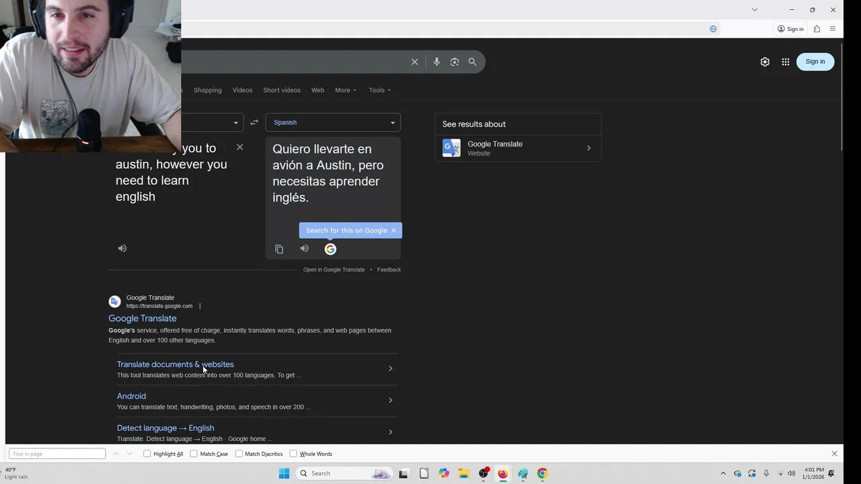Open Google quick settings gear
Screen dimensions: 861x484
pyautogui.click(x=765, y=62)
